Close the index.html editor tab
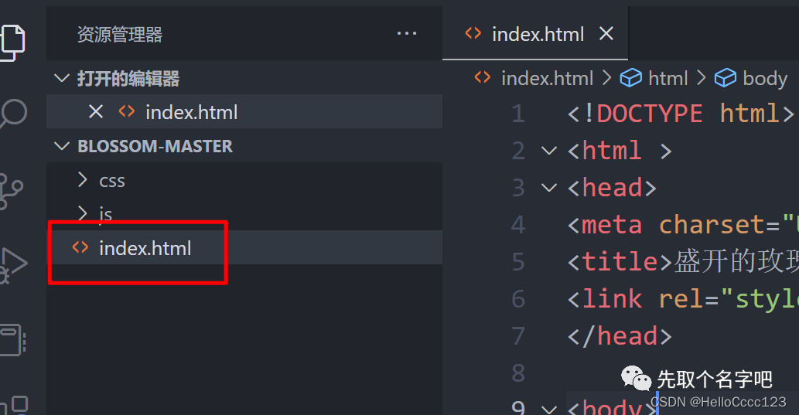Screen dimensions: 799x415 coord(606,33)
